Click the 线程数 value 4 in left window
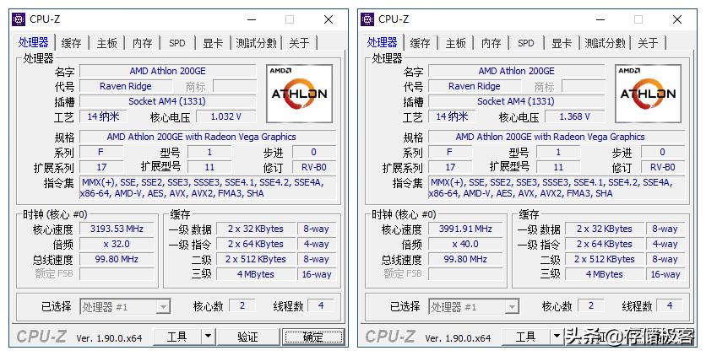706x356 pixels. pos(321,305)
